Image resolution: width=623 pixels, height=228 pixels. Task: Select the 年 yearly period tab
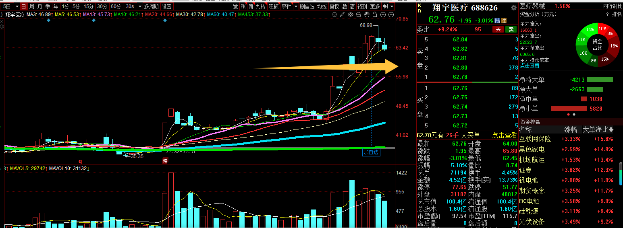coord(56,6)
